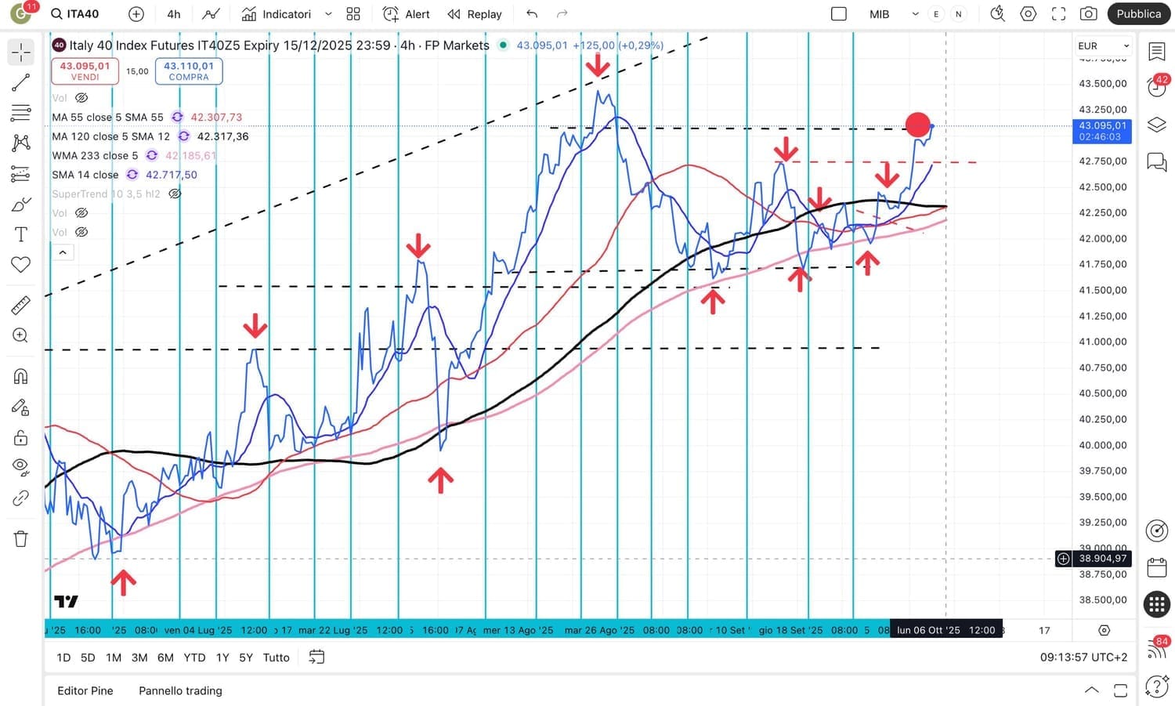Image resolution: width=1175 pixels, height=706 pixels.
Task: Open the watchlist panel in right sidebar
Action: click(x=1157, y=52)
